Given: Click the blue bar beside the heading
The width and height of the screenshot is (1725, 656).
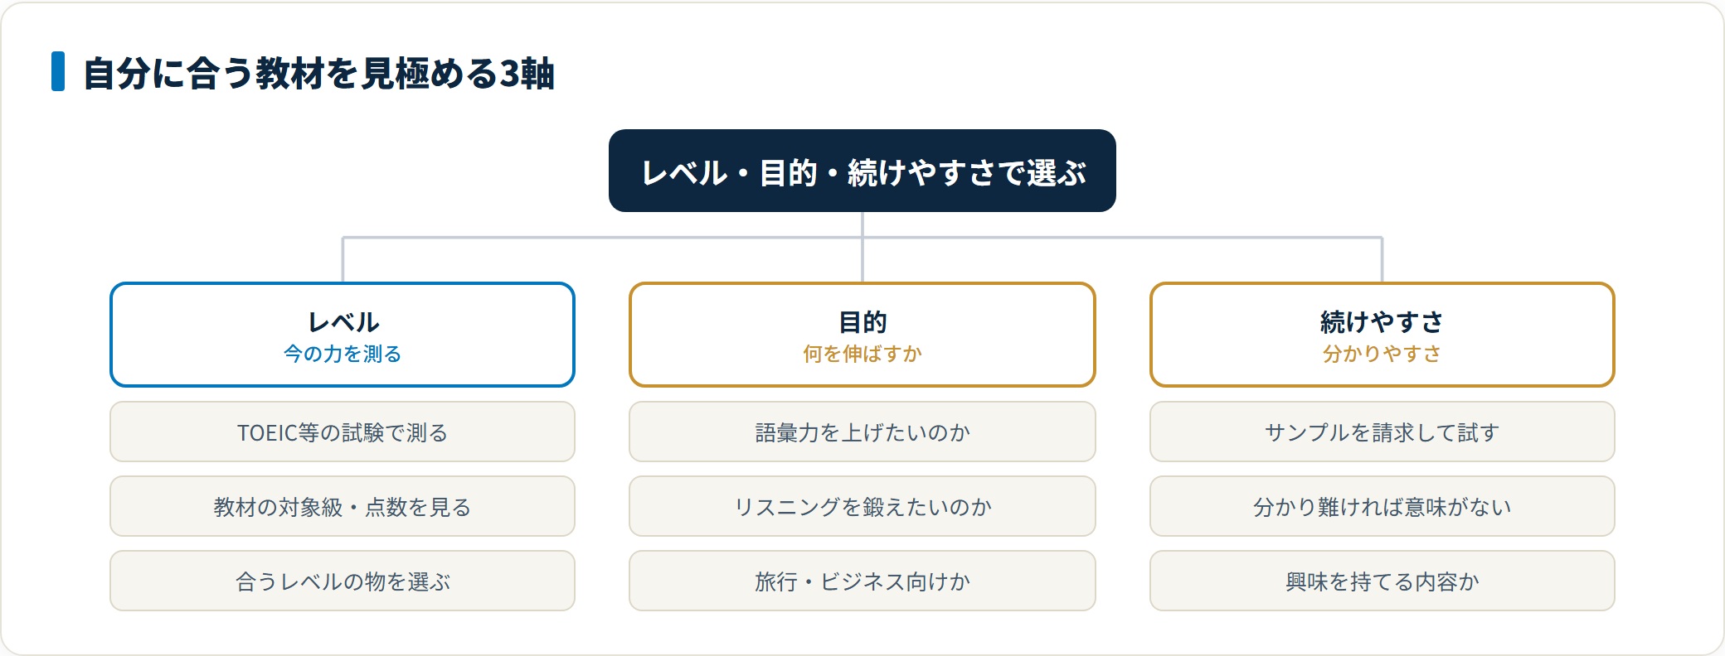Looking at the screenshot, I should click(58, 71).
